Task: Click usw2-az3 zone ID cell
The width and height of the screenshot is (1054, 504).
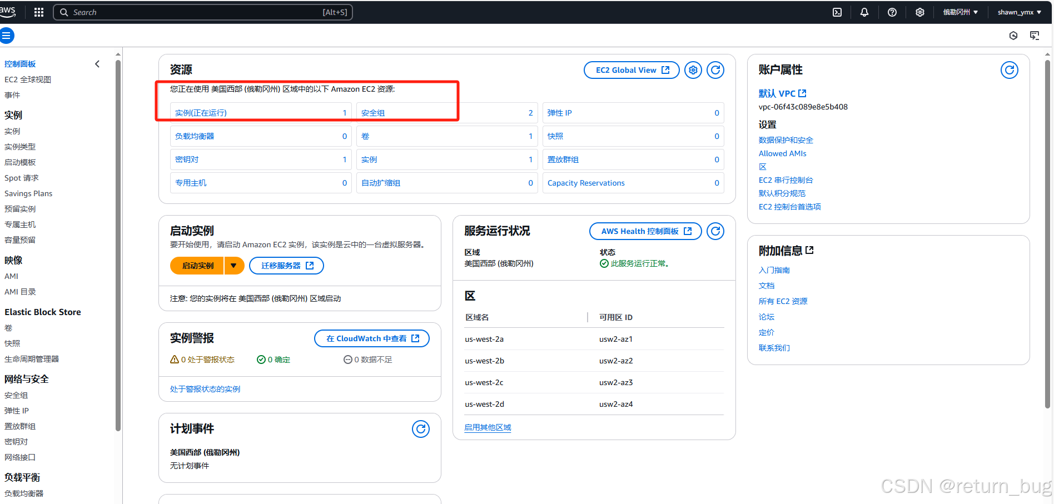Action: coord(616,382)
